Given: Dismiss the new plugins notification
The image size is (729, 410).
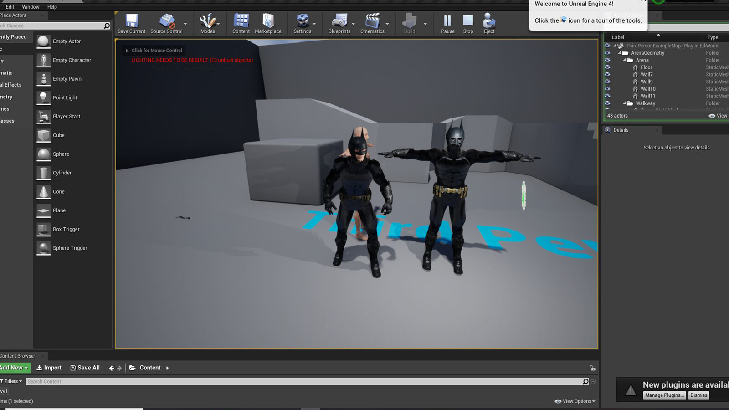Looking at the screenshot, I should (x=698, y=395).
